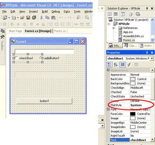The image size is (155, 145).
Task: Switch to the Index help tab
Action: pyautogui.click(x=146, y=45)
